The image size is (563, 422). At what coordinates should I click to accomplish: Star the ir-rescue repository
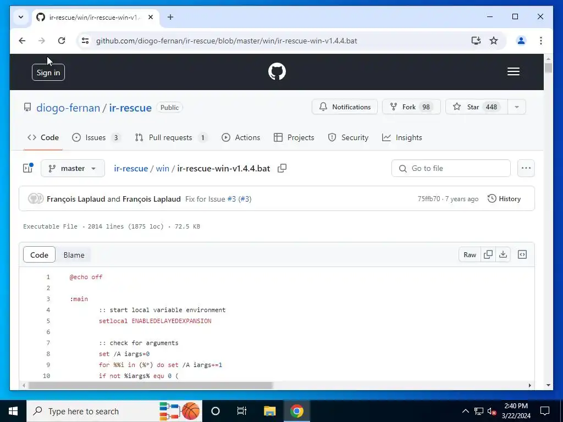pos(477,107)
